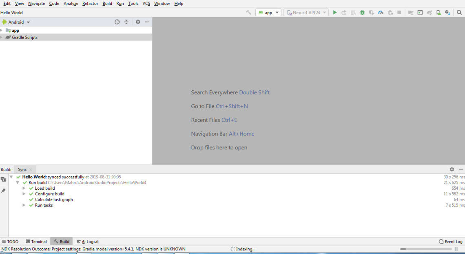Open the Logcat tool window
The image size is (465, 254).
[88, 241]
